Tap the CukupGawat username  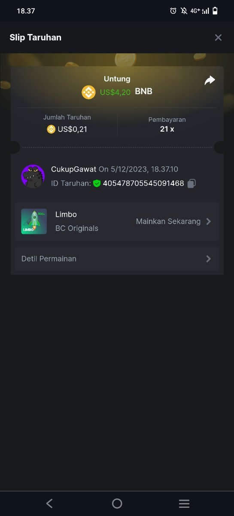73,169
